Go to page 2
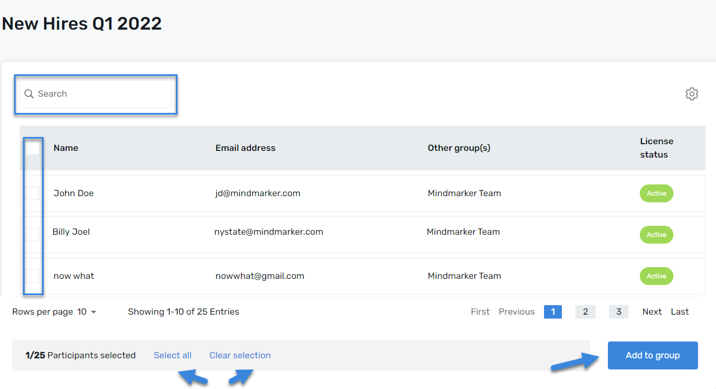 coord(585,312)
